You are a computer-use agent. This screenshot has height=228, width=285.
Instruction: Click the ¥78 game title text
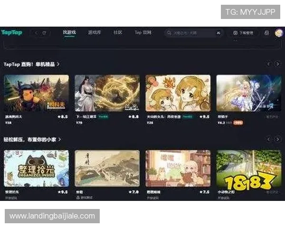coord(86,117)
